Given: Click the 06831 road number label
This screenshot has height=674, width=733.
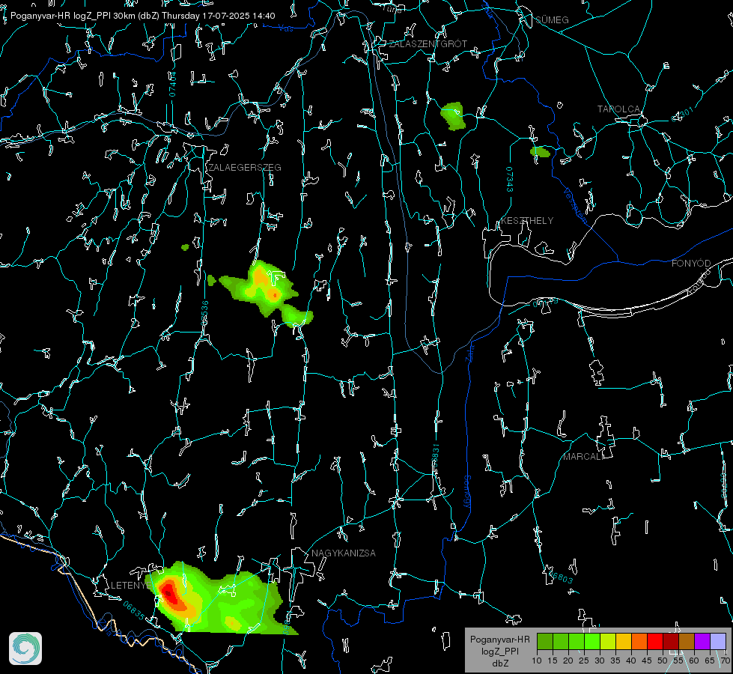Looking at the screenshot, I should click(x=435, y=456).
